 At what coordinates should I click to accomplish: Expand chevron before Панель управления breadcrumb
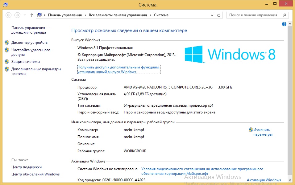tap(45, 15)
